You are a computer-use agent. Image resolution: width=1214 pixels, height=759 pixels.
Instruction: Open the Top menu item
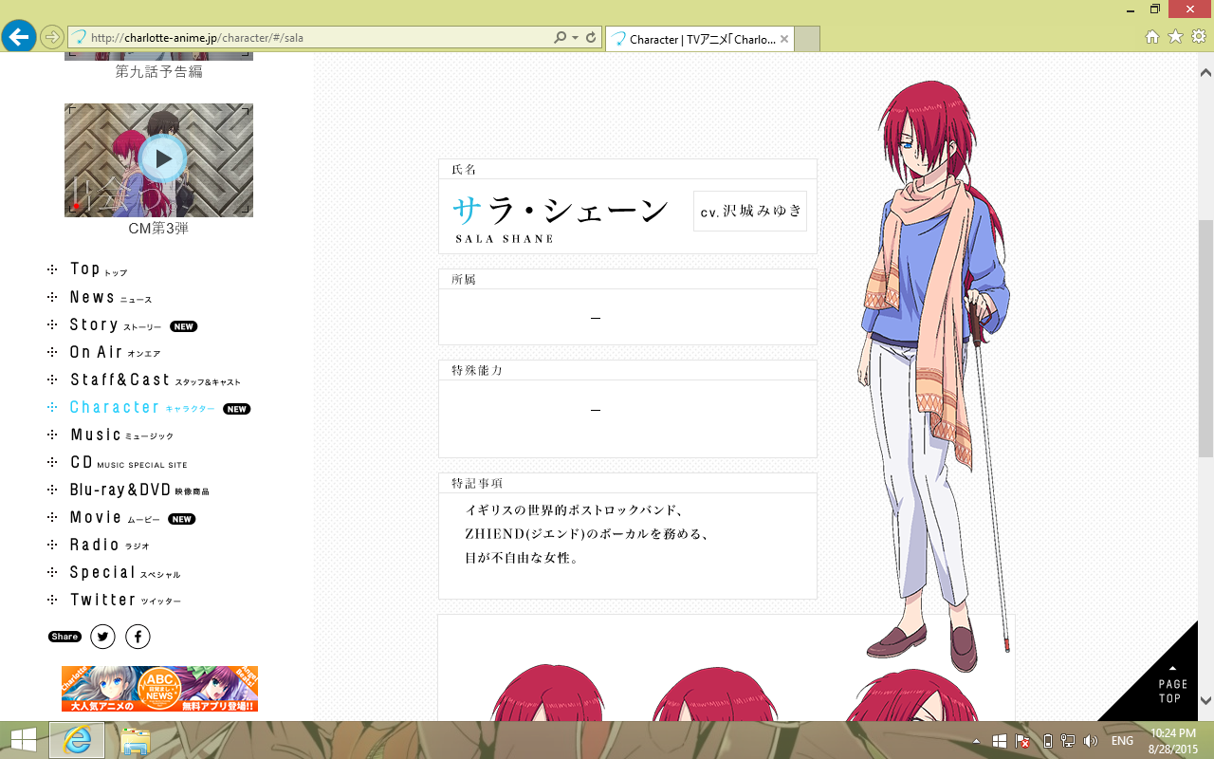click(98, 270)
